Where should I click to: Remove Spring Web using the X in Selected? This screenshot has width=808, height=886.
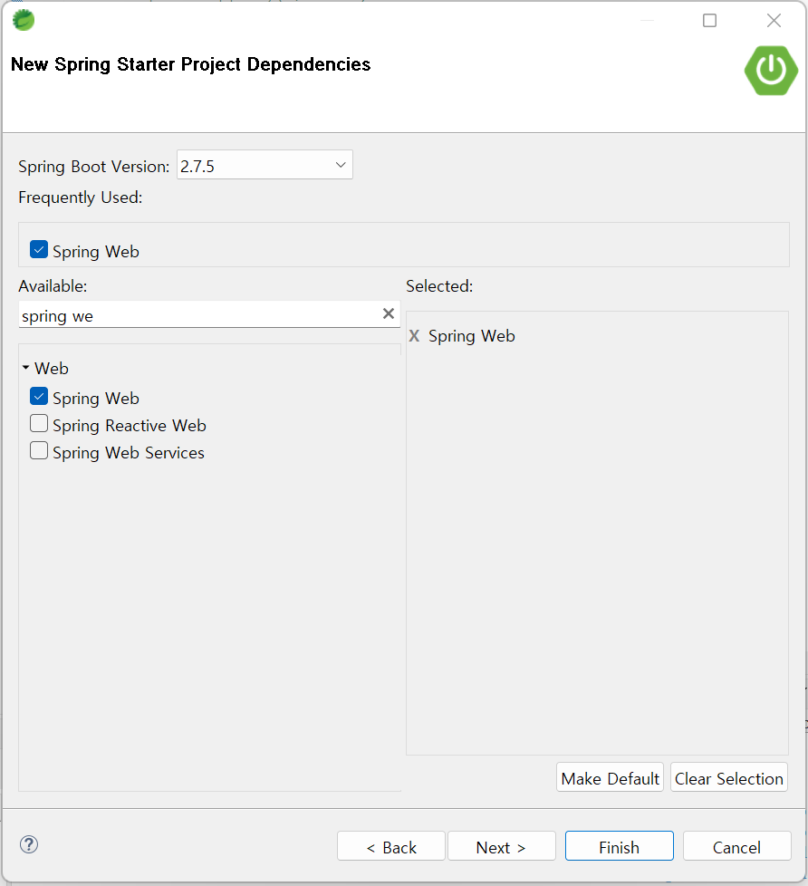tap(414, 336)
